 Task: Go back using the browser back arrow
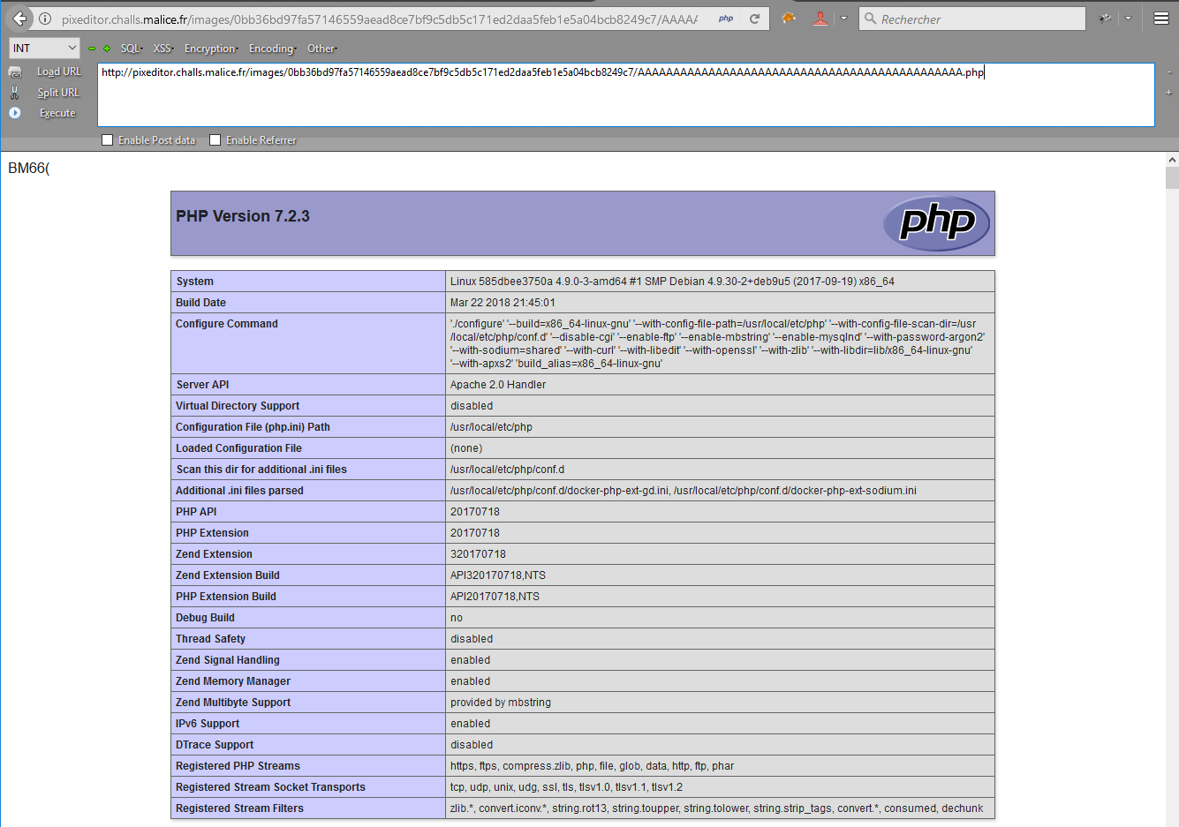pos(19,19)
